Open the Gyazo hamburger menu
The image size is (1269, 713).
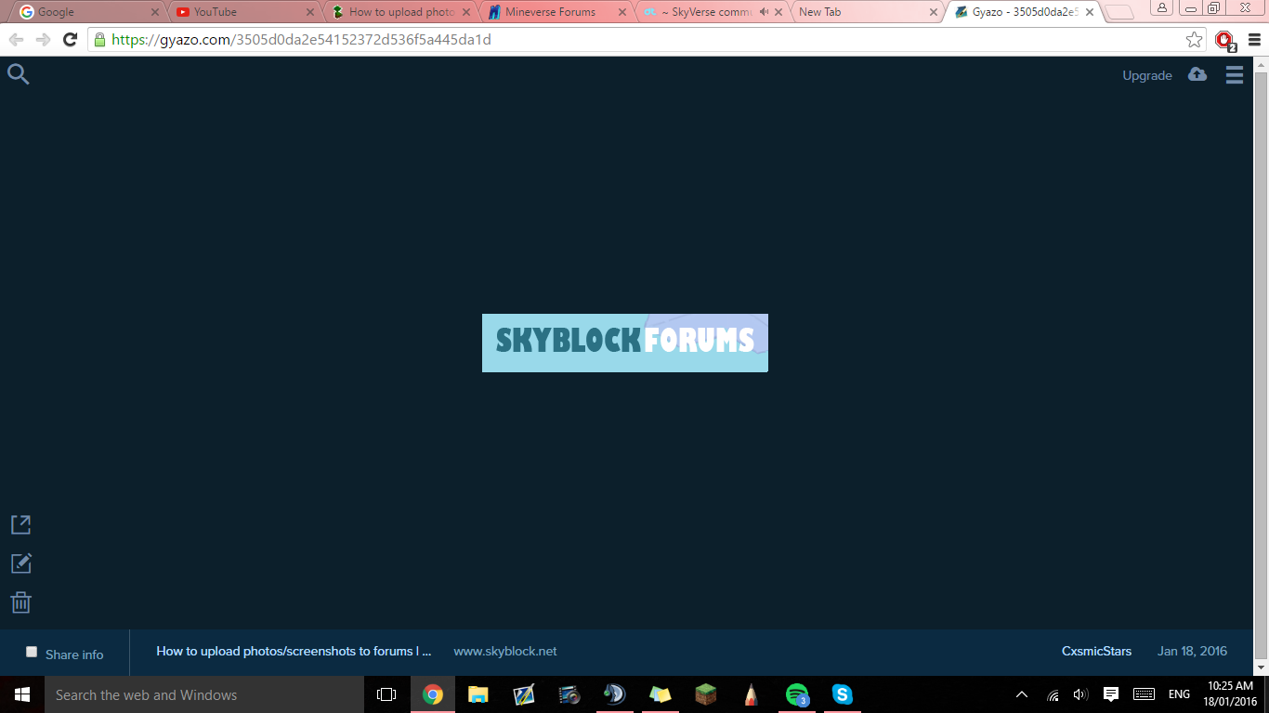tap(1234, 75)
